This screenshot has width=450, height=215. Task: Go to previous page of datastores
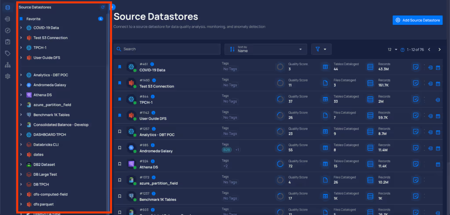(x=429, y=50)
